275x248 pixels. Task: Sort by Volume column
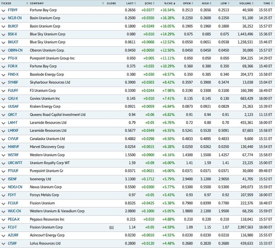(x=246, y=3)
